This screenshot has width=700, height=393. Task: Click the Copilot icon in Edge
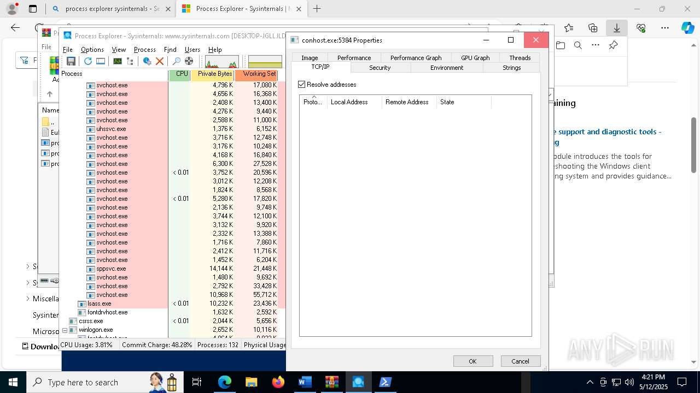click(687, 28)
